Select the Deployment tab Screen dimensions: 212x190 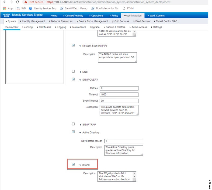click(x=12, y=27)
